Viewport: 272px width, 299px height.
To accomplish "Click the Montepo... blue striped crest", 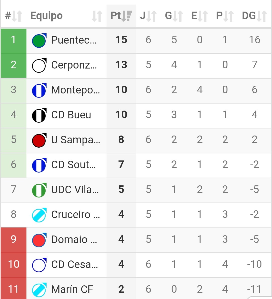I will (39, 90).
